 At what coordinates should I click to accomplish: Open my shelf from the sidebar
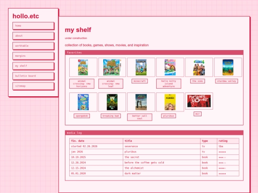pos(33,66)
